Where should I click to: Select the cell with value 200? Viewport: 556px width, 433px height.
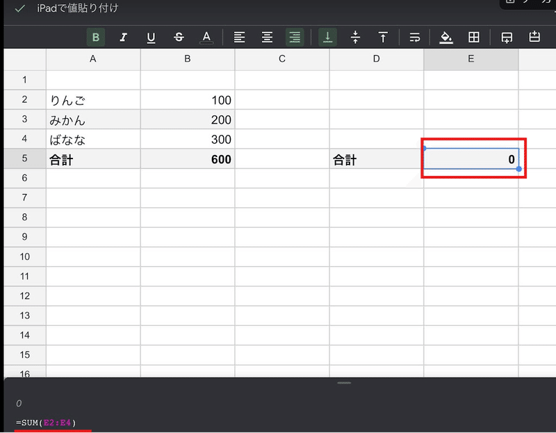[x=188, y=120]
